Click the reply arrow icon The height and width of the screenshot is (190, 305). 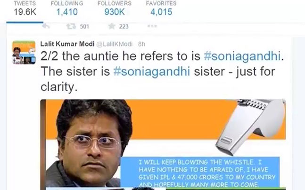(46, 26)
